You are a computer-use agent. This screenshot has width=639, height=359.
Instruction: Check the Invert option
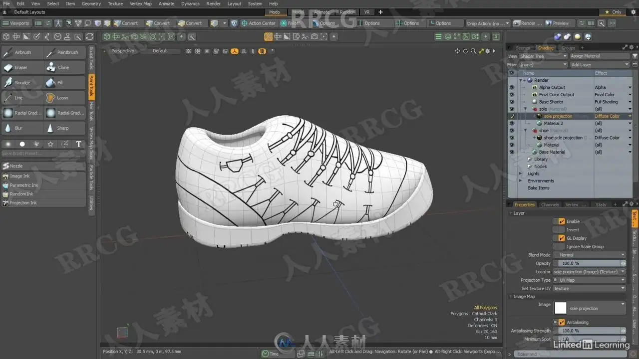coord(559,230)
